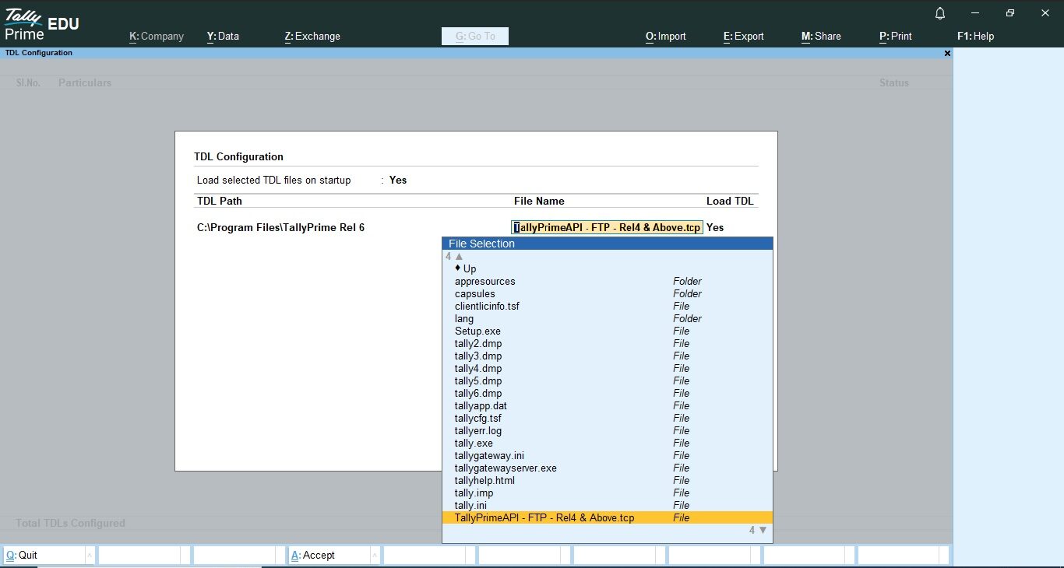
Task: Select tally6.dmp file
Action: [x=607, y=393]
